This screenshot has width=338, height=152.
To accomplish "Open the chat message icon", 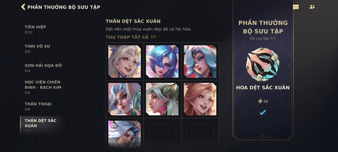I will tap(296, 7).
